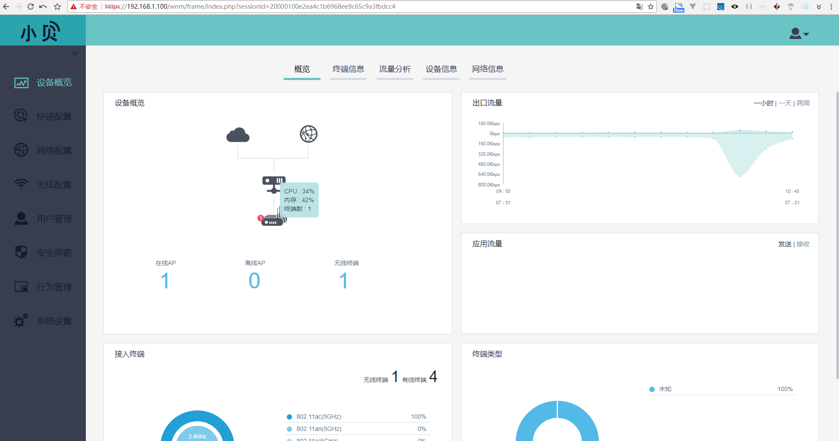The height and width of the screenshot is (441, 839).
Task: Open the translate page icon in address bar
Action: 640,7
